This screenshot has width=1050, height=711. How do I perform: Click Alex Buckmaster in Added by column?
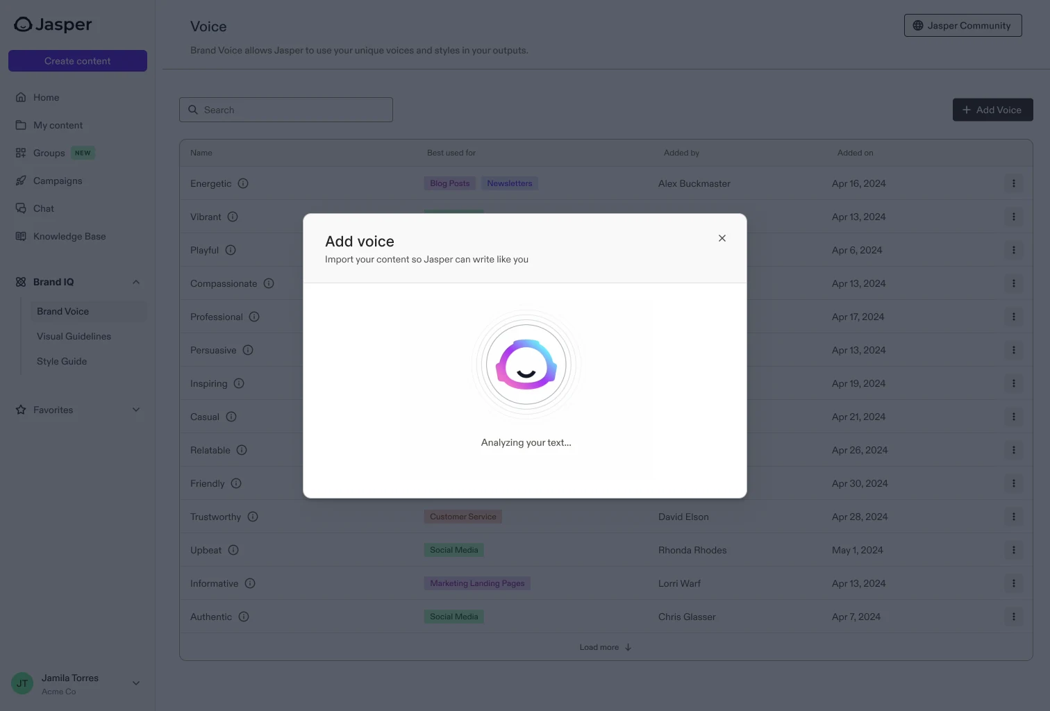pyautogui.click(x=694, y=183)
